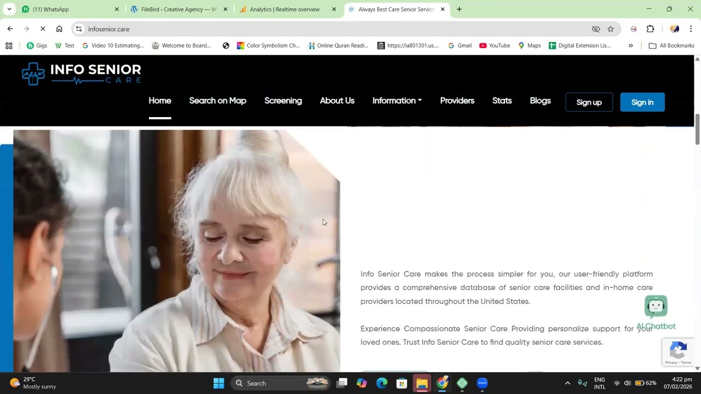This screenshot has height=394, width=701.
Task: Click the Windows taskbar Search box
Action: click(280, 383)
